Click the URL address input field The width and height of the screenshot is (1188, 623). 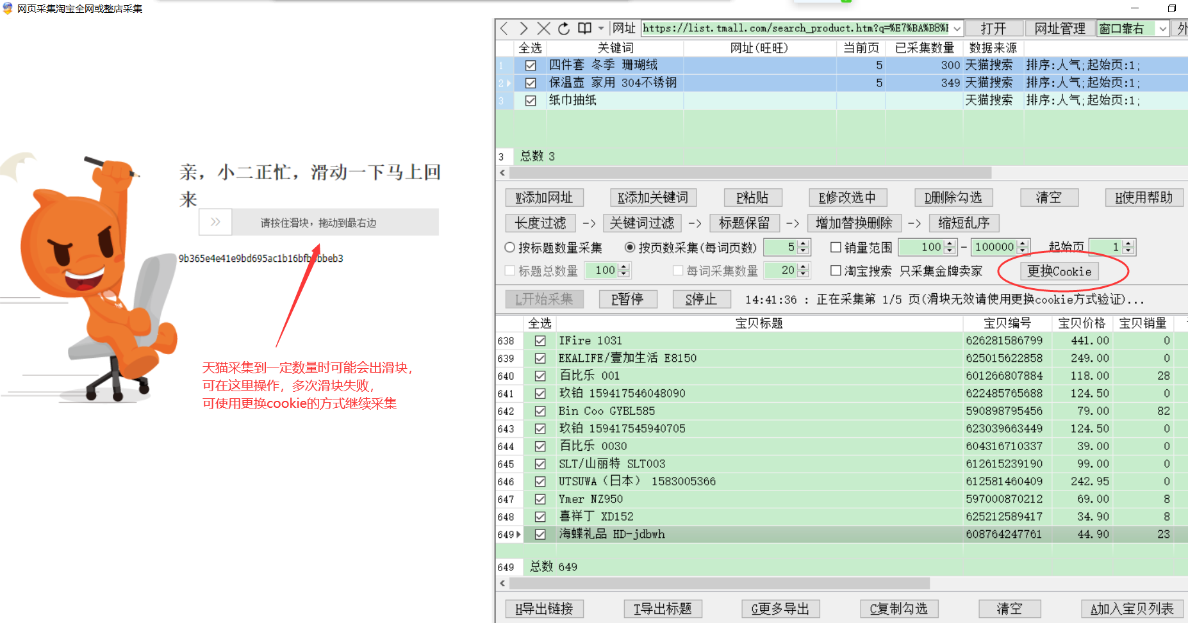coord(795,28)
